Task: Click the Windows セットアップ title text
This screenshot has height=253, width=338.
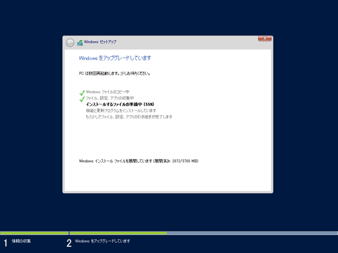Action: click(100, 42)
